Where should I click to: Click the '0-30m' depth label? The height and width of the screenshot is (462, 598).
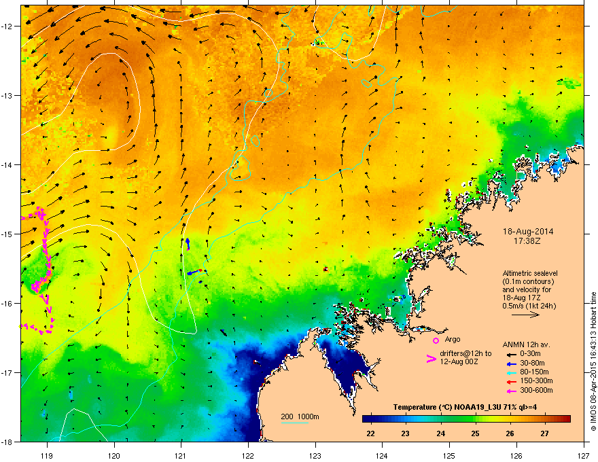530,353
